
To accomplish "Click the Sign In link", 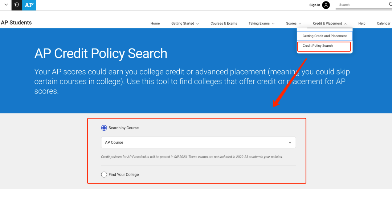I will click(315, 5).
